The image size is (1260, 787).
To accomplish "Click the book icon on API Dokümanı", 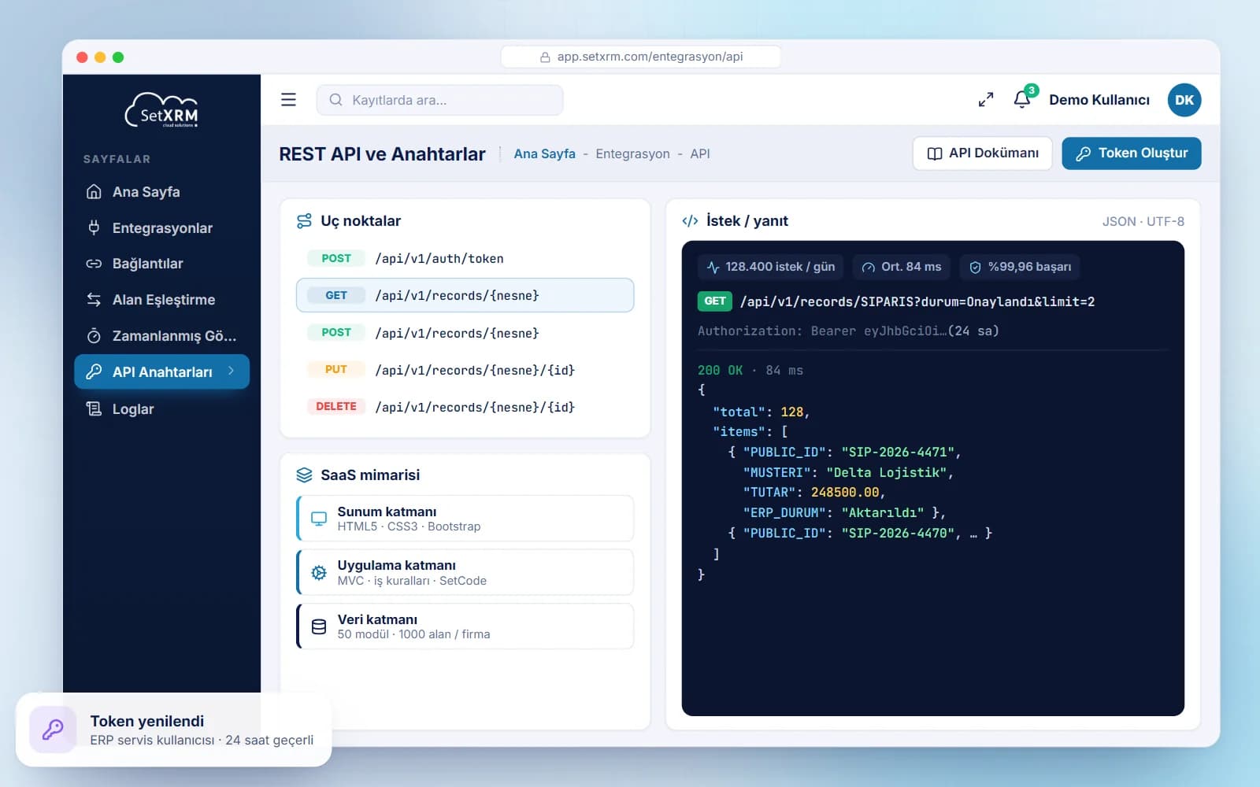I will 935,153.
